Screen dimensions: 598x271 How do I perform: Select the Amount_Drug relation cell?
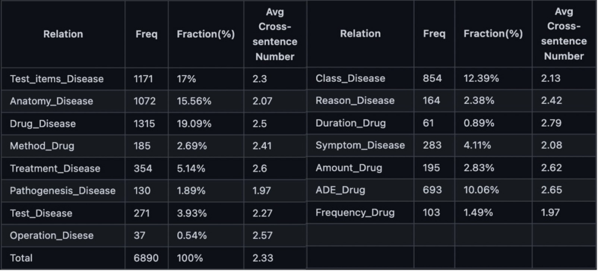click(x=349, y=168)
